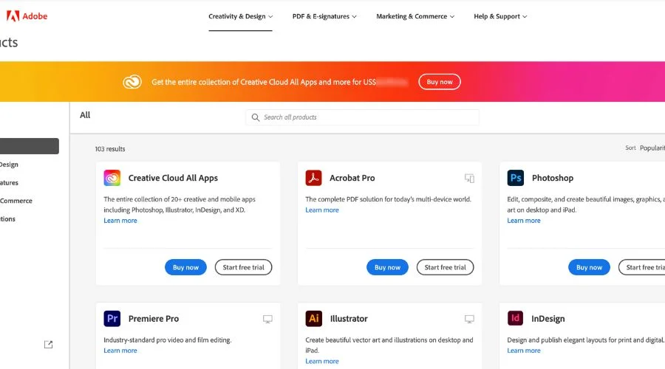Viewport: 665px width, 369px height.
Task: Open the PDF & E-signatures menu
Action: point(324,16)
